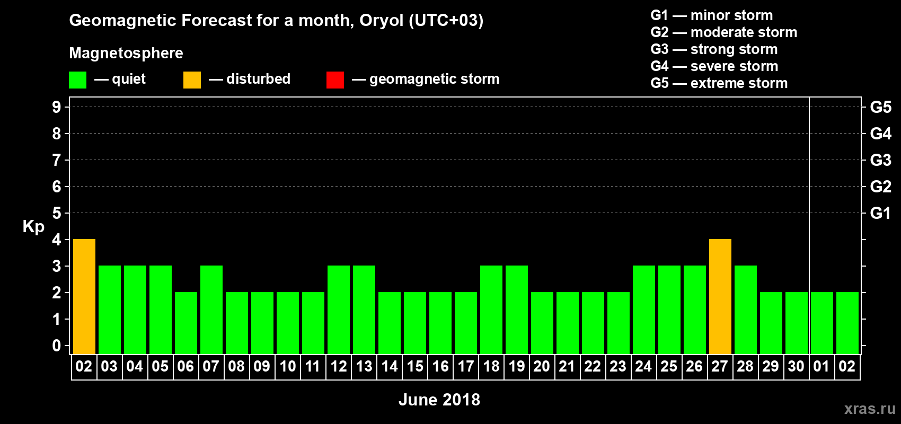Click the green bar above date 06

186,323
